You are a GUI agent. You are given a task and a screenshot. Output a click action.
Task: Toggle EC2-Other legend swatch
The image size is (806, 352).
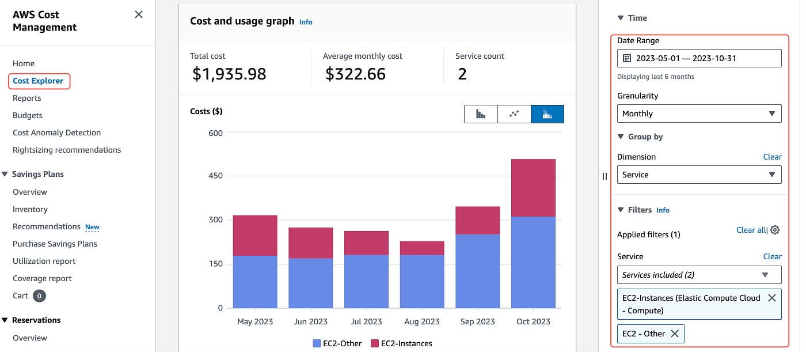(x=317, y=343)
